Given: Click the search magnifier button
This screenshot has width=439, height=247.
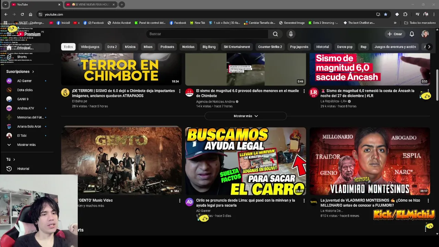Looking at the screenshot, I should click(x=275, y=34).
